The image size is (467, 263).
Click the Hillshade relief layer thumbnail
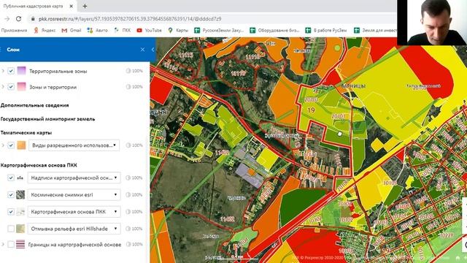[x=20, y=229]
